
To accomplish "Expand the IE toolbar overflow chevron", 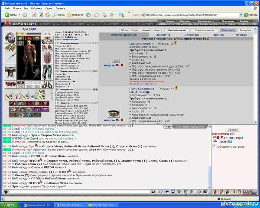I will point(129,13).
